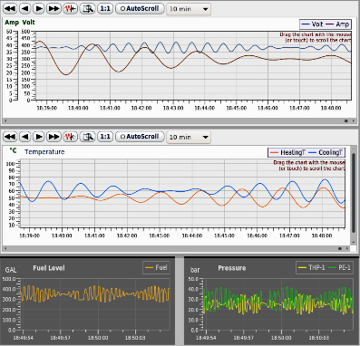The width and height of the screenshot is (360, 346).
Task: Toggle the PE-1 series in the Pressure legend
Action: tap(339, 267)
